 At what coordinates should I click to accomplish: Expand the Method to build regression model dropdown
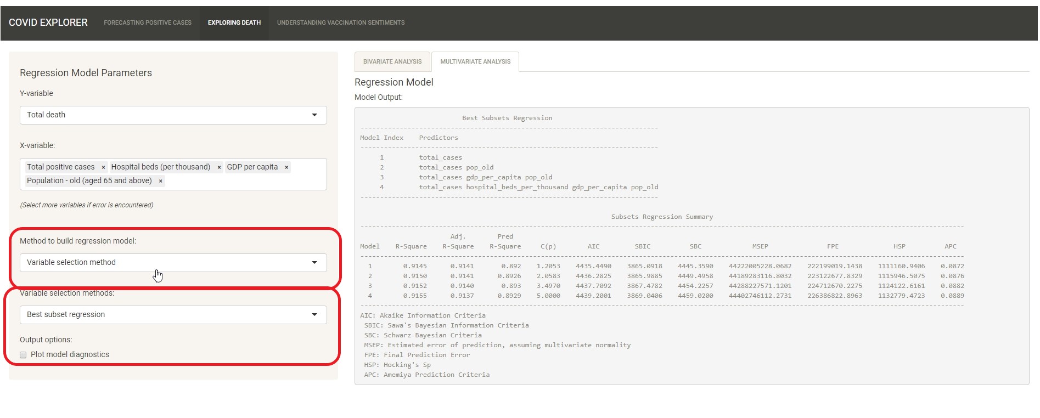coord(173,263)
